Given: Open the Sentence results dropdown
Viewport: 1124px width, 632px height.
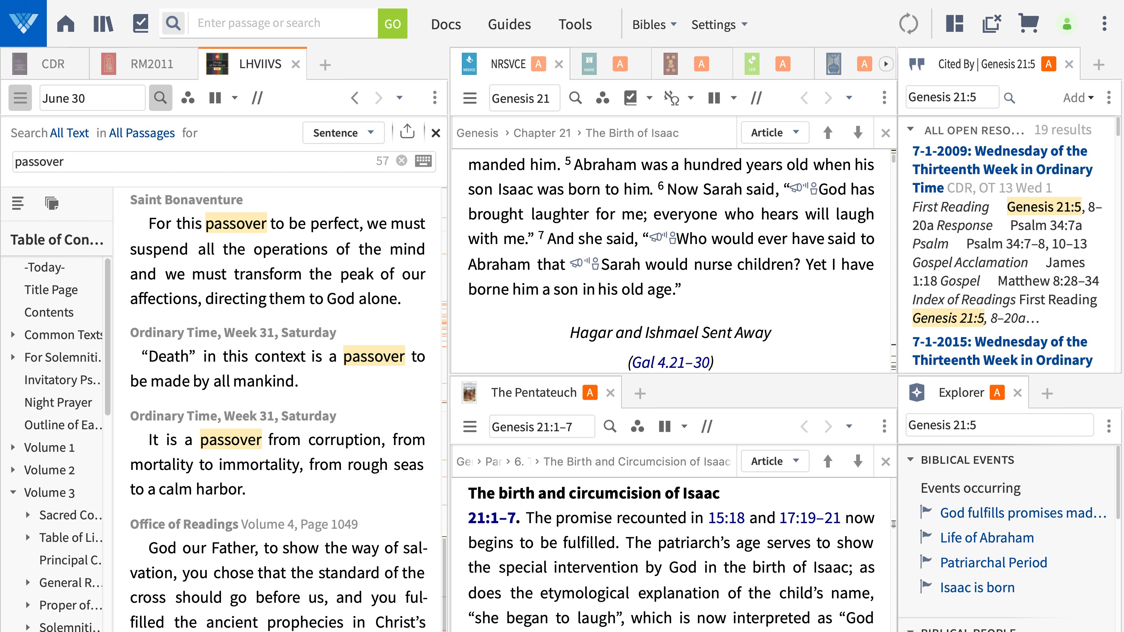Looking at the screenshot, I should (343, 132).
